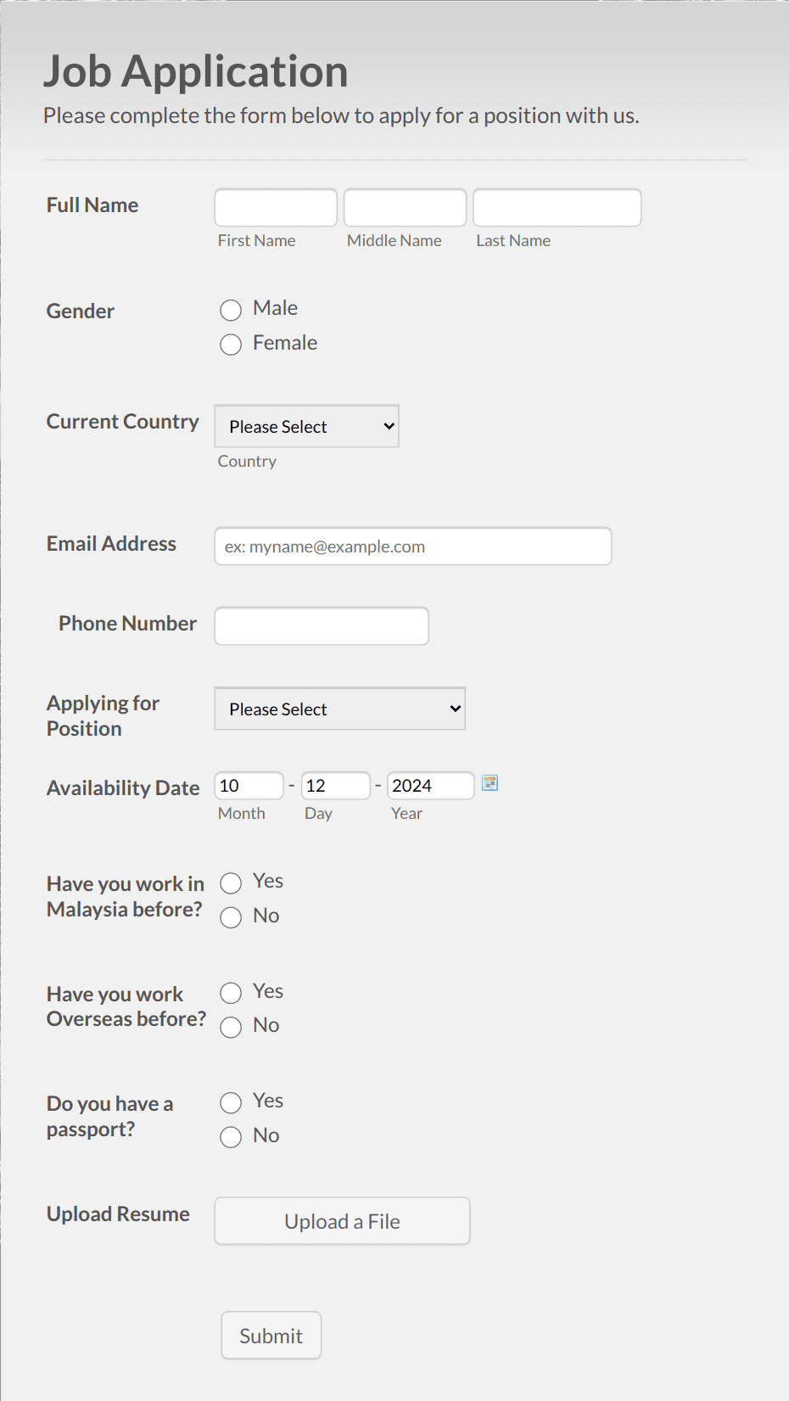Click the Email Address input box
789x1401 pixels.
pyautogui.click(x=413, y=546)
